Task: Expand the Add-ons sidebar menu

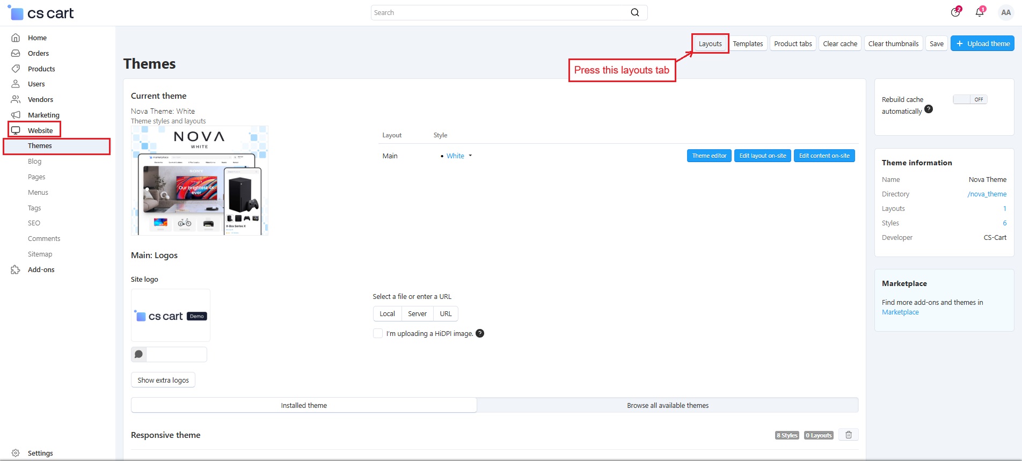Action: click(41, 269)
